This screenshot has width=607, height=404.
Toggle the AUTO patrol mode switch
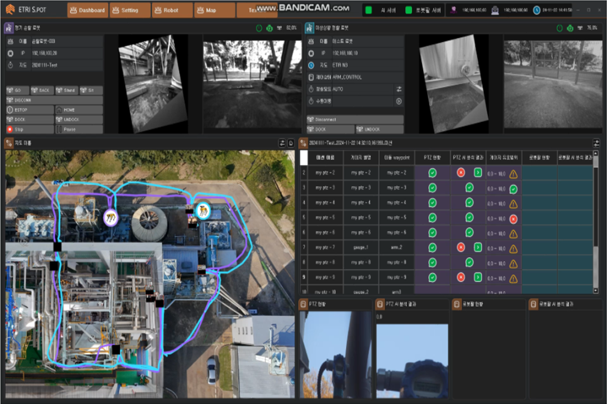click(398, 89)
